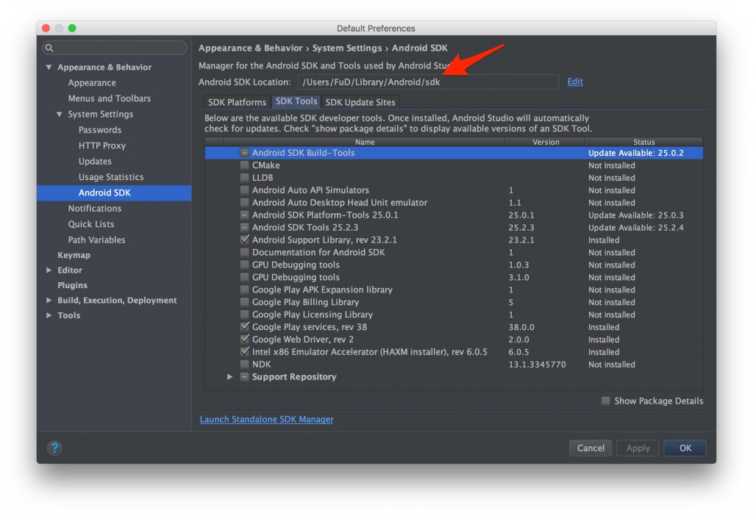Click Update Available: 25.0.3 status cell
Image resolution: width=753 pixels, height=516 pixels.
636,215
